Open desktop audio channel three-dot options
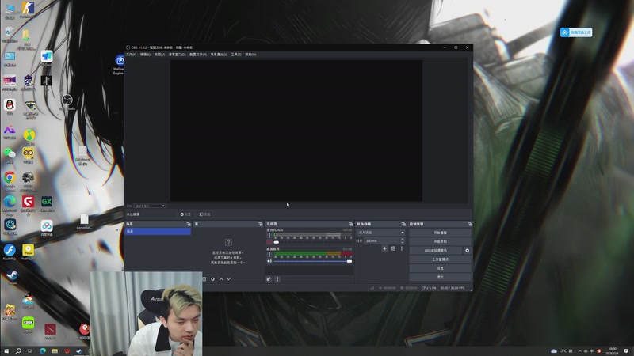 269,254
